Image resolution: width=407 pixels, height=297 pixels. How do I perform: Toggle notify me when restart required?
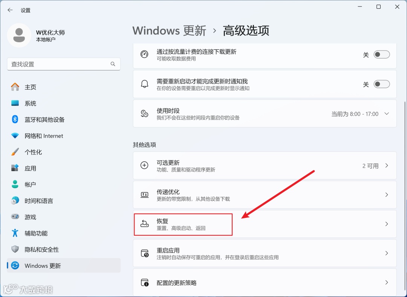(381, 84)
